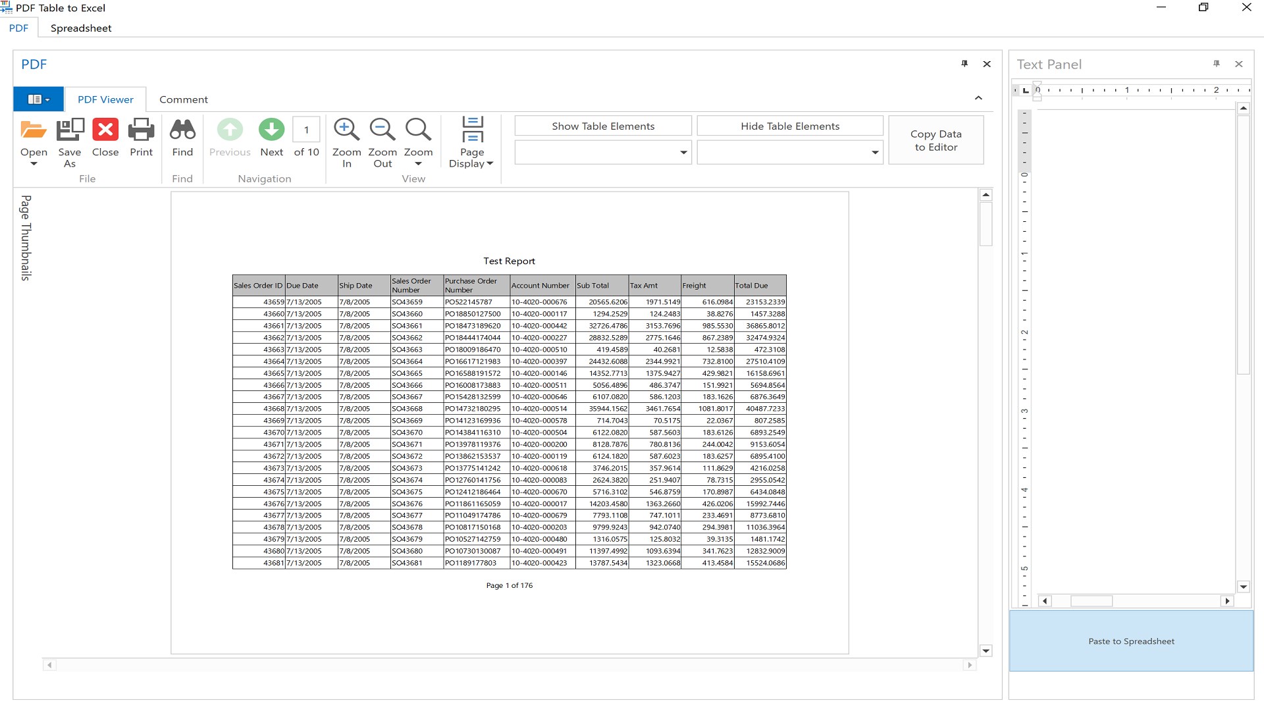Open a PDF file with Open icon
1264x711 pixels.
[34, 130]
